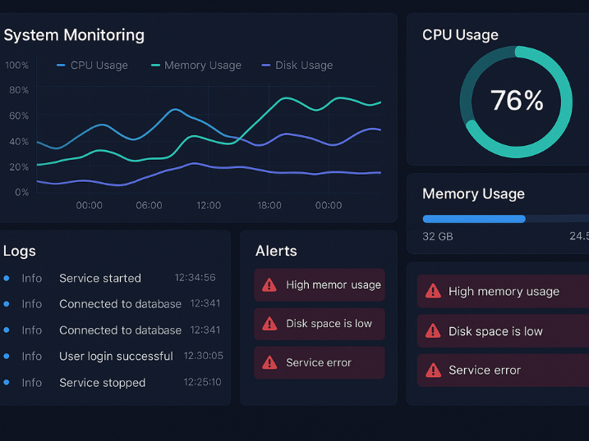Click 12:34:56 timestamp of Service started
This screenshot has width=589, height=441.
pyautogui.click(x=195, y=278)
